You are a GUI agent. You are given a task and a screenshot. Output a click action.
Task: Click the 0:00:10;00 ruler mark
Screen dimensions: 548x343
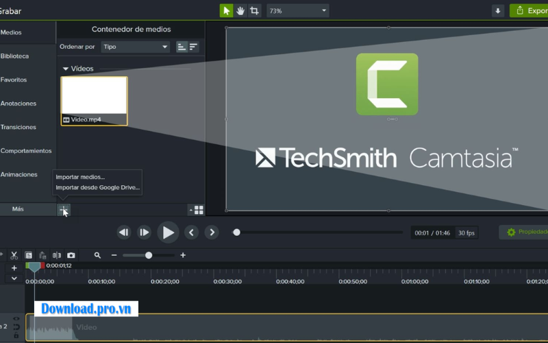tap(101, 282)
